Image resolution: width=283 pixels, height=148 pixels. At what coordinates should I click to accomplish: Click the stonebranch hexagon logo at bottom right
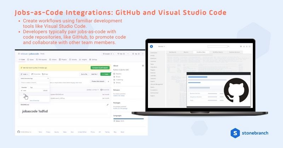click(235, 133)
